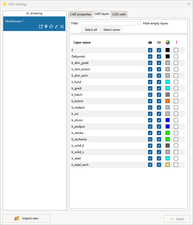Click the Import new button
193x225 pixels.
coord(26,218)
